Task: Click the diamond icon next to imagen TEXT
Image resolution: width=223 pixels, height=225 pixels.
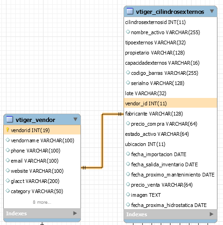Action: [x=128, y=195]
